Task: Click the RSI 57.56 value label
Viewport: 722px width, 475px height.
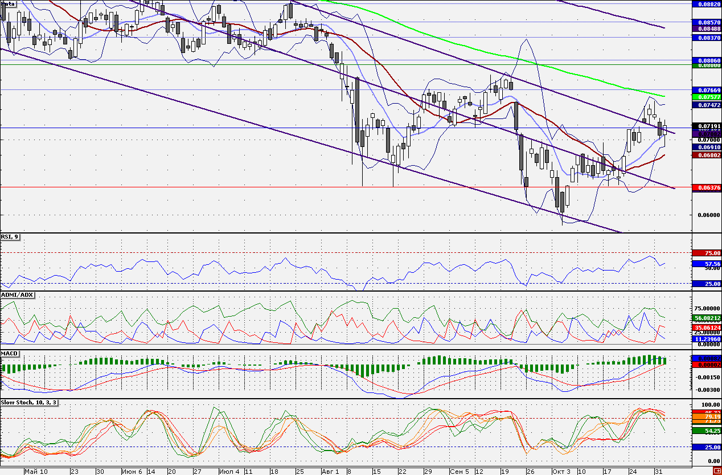Action: click(706, 264)
